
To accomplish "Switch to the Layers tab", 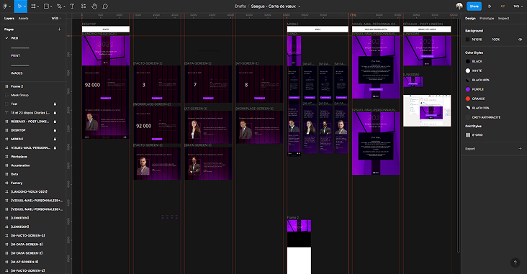I will [9, 18].
